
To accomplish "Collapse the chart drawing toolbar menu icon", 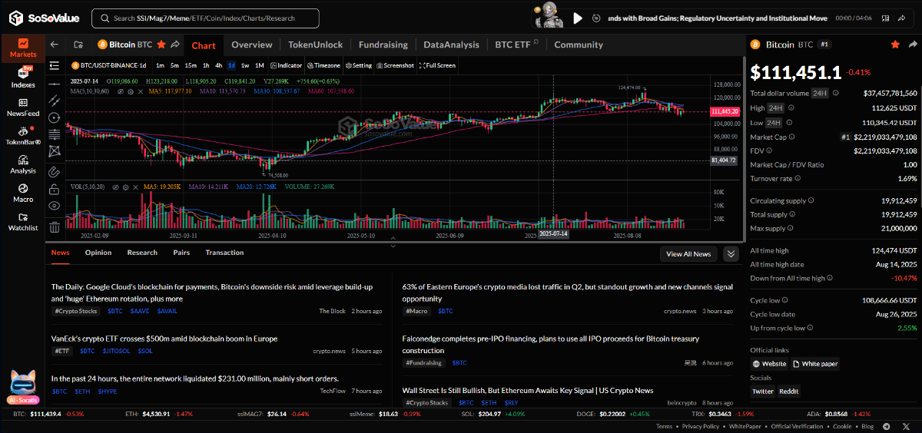I will pyautogui.click(x=54, y=65).
